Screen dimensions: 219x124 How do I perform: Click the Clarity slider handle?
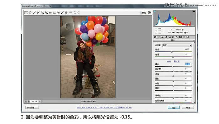[173, 98]
